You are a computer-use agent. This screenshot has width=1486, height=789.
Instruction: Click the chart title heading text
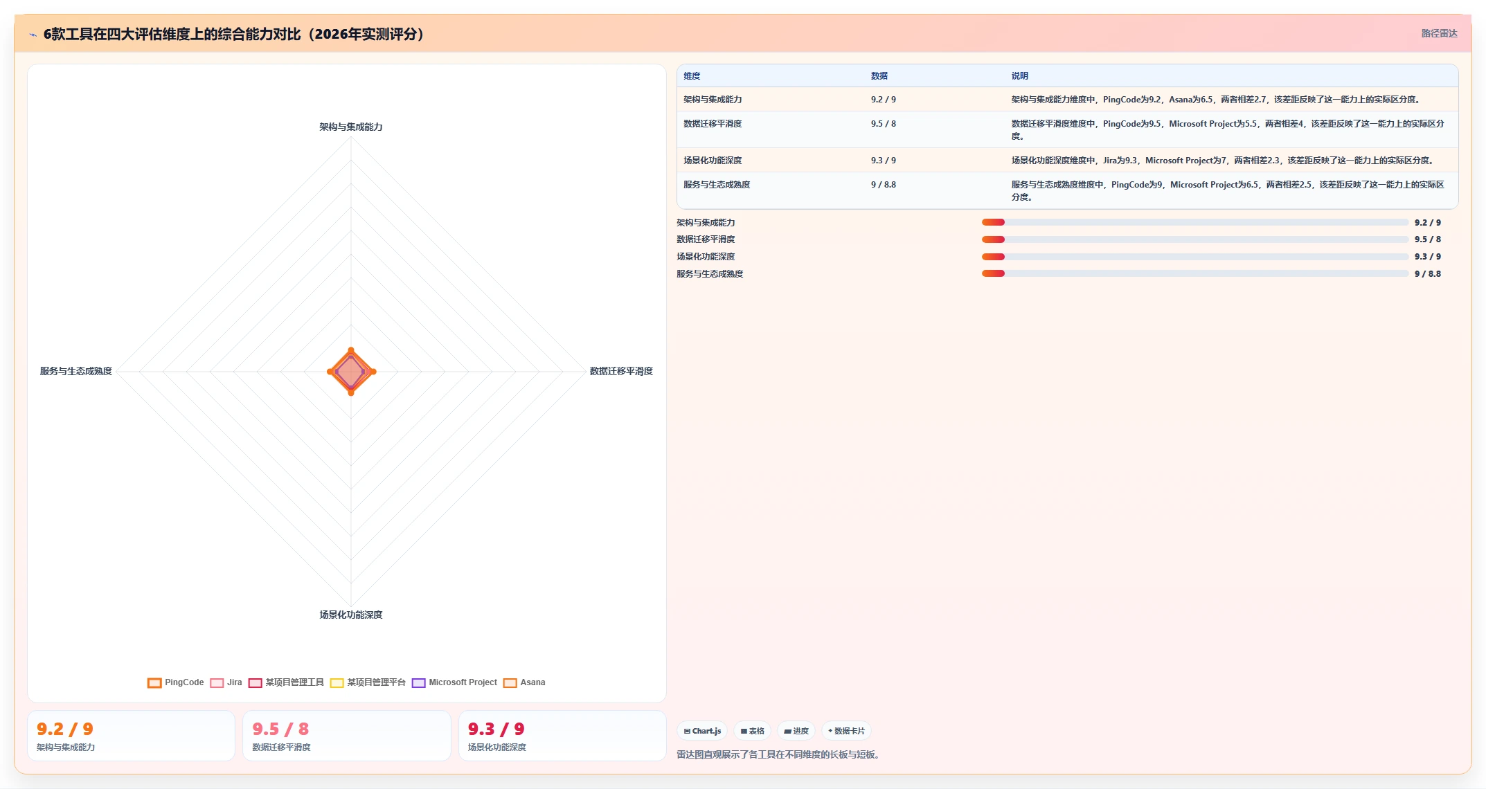click(233, 34)
